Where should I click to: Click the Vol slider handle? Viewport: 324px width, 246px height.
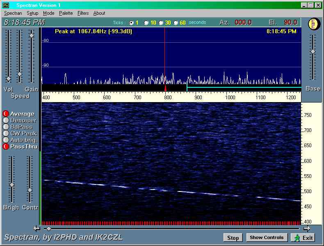pyautogui.click(x=9, y=79)
